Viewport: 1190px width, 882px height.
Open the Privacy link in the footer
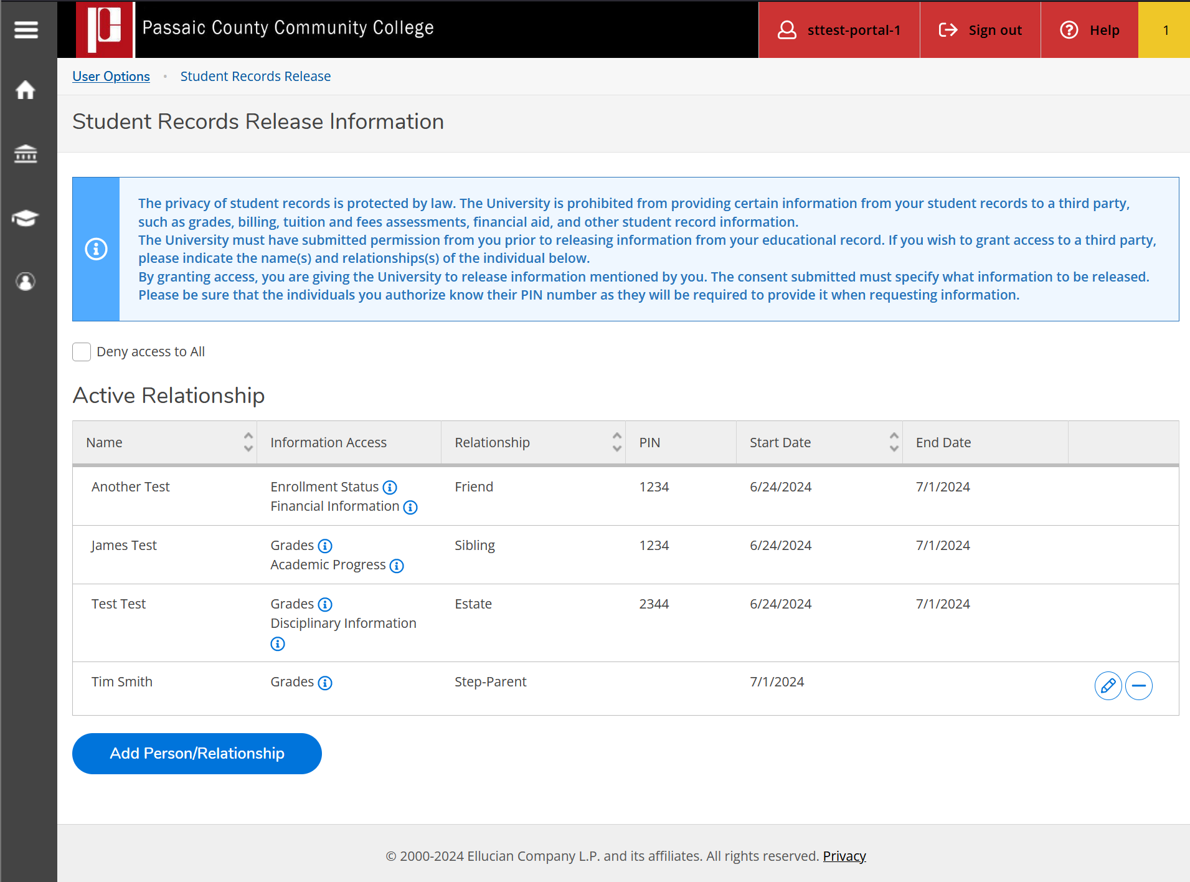[x=844, y=856]
